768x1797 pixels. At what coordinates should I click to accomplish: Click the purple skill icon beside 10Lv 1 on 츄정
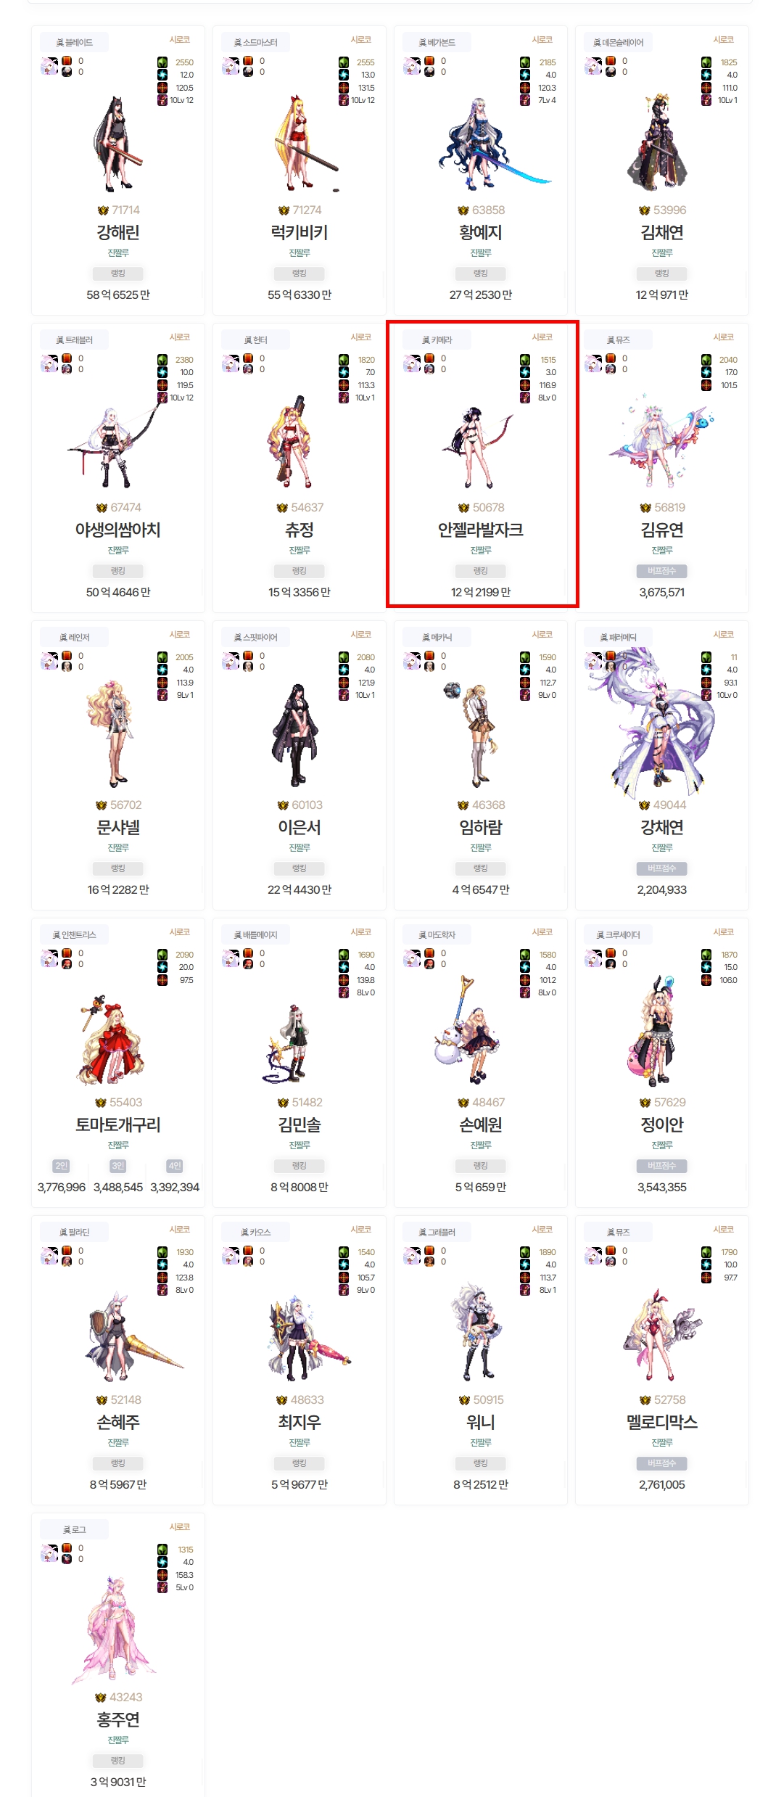[x=344, y=398]
